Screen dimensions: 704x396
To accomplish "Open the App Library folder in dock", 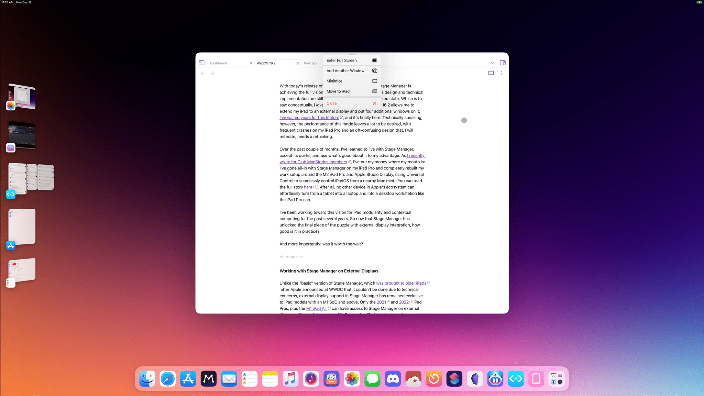I will pyautogui.click(x=557, y=379).
